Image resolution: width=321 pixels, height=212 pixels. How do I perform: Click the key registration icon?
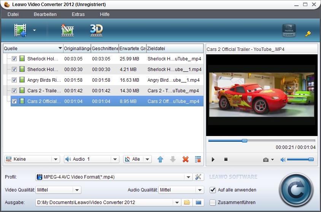[x=308, y=33]
